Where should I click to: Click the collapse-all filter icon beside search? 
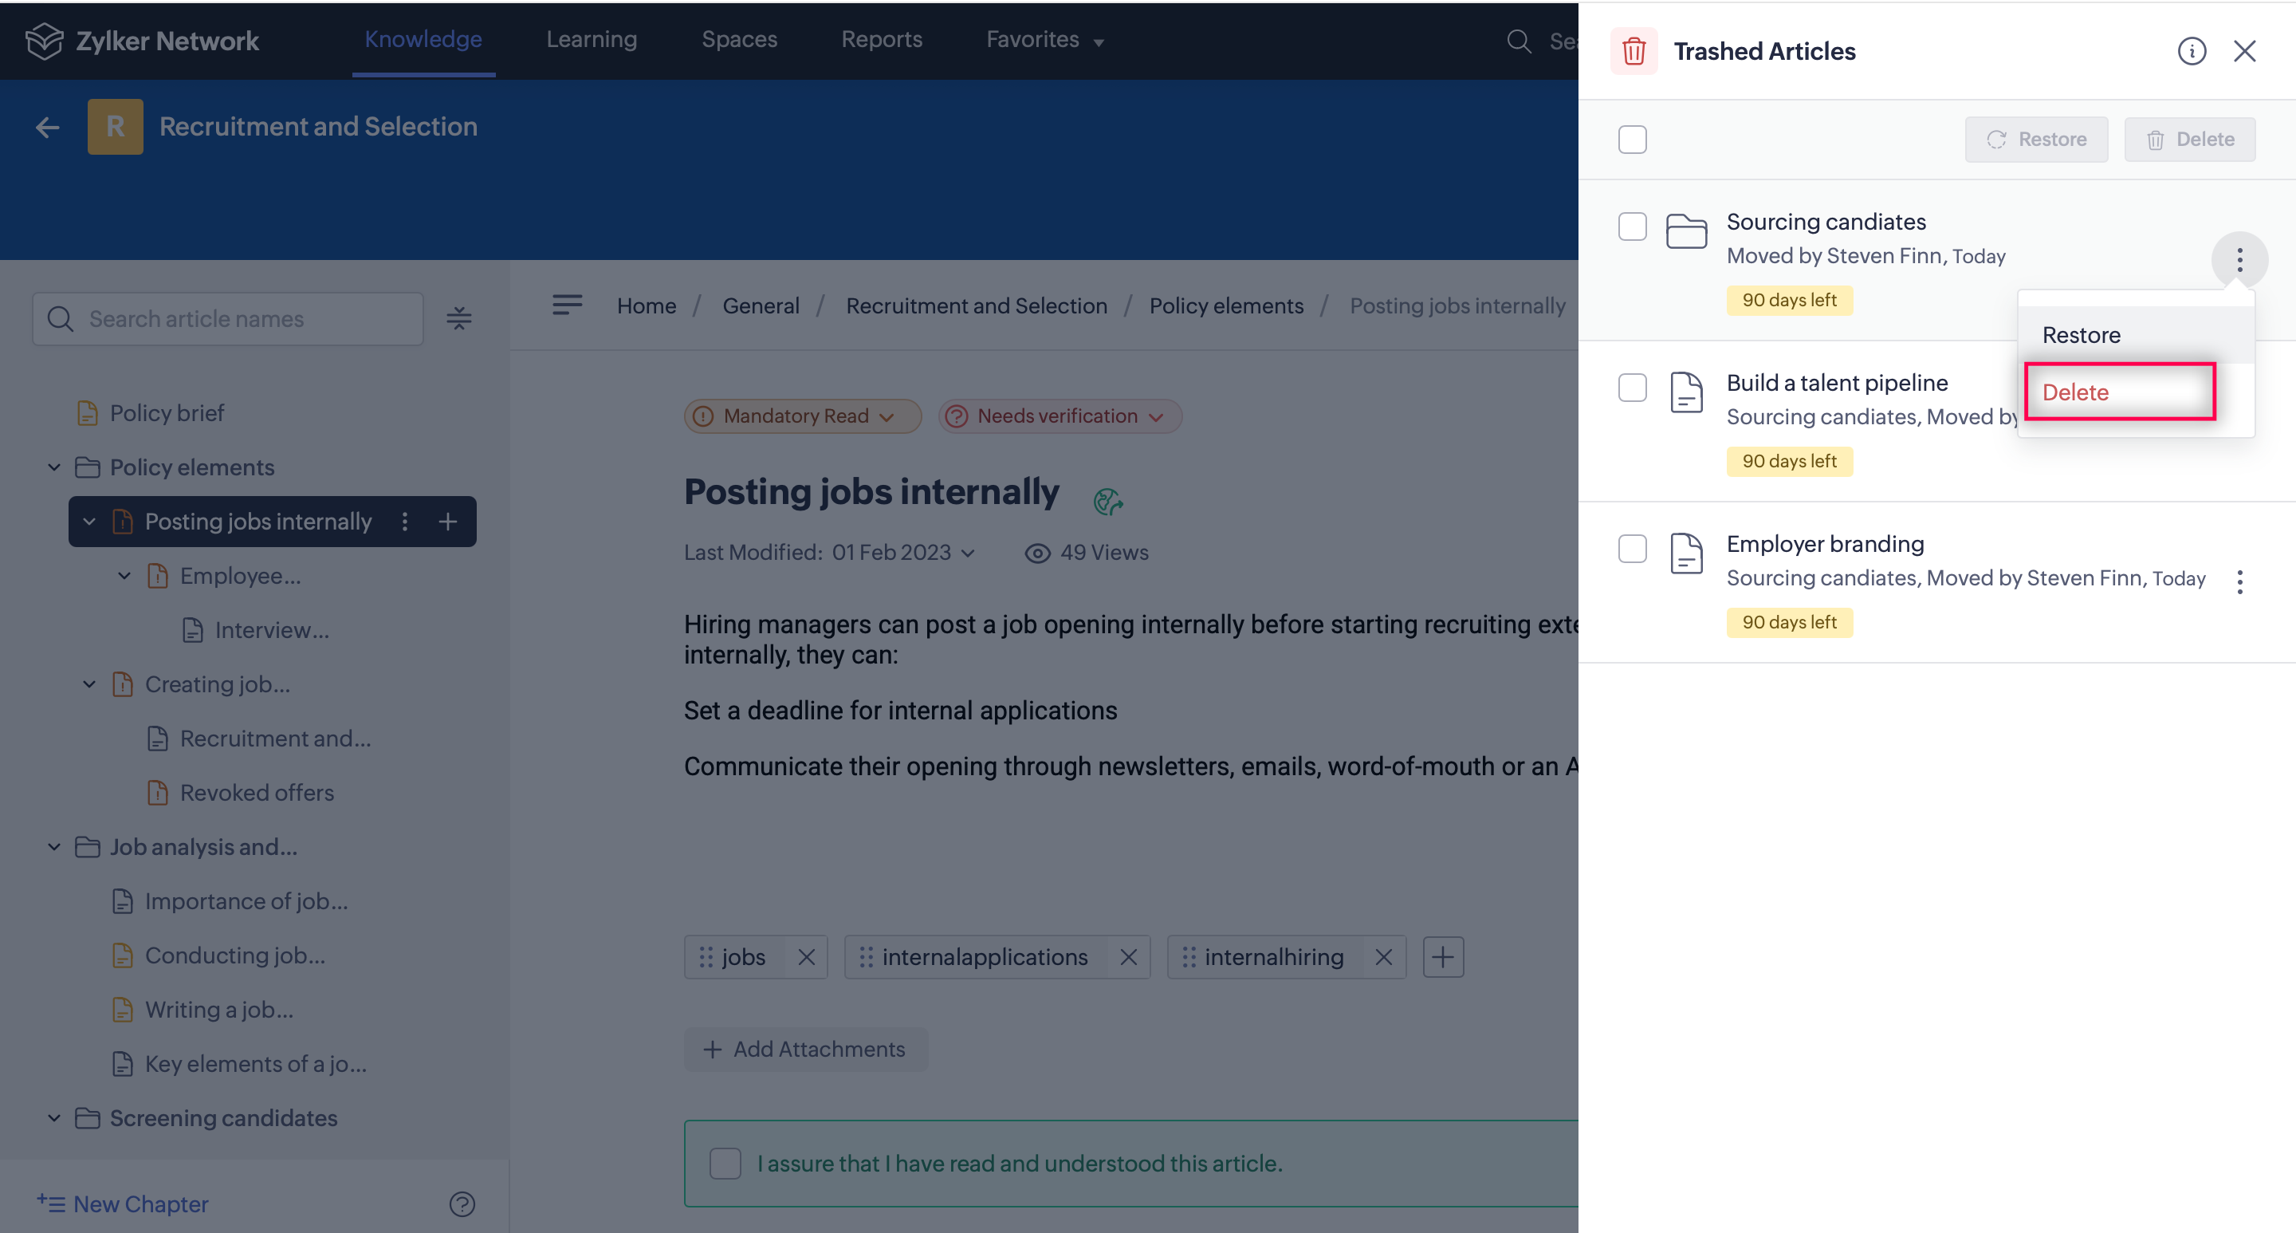point(459,318)
